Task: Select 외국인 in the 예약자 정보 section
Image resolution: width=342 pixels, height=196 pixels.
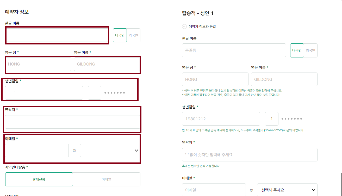Action: 133,35
